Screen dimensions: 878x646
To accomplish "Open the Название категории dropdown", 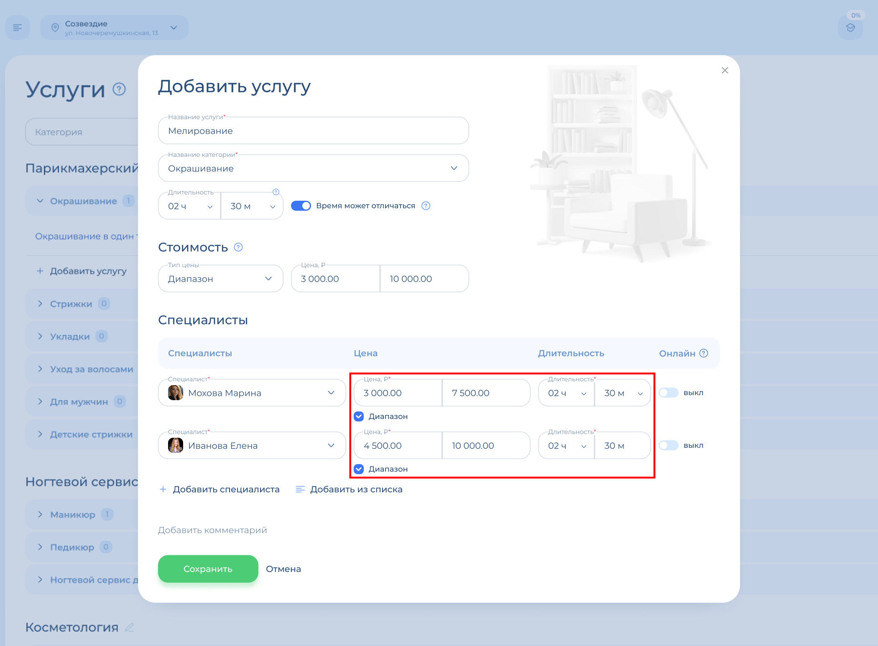I will (x=313, y=168).
